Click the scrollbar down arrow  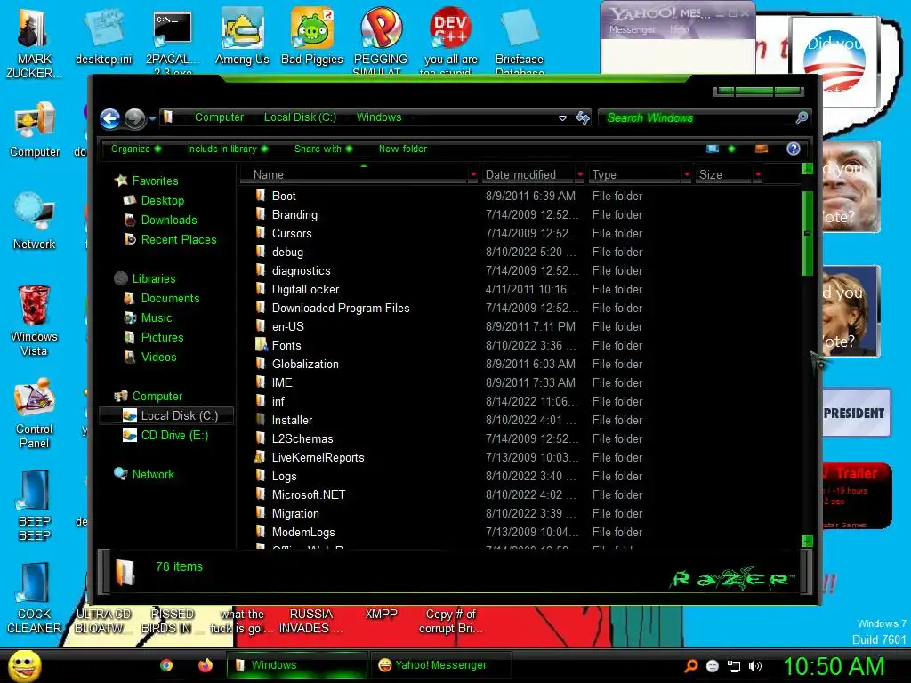807,541
